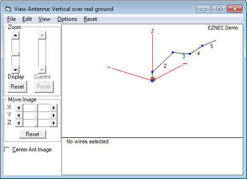This screenshot has width=247, height=179.
Task: Select wire 3 label in antenna view
Action: (x=184, y=56)
